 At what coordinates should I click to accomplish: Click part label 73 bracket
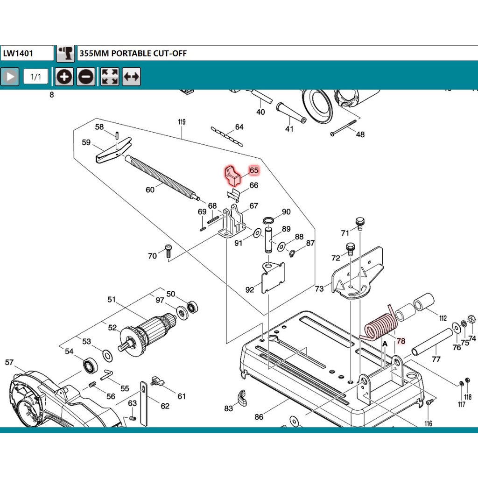point(319,288)
